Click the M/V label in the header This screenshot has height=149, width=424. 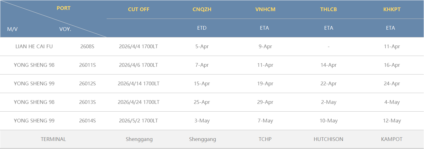pos(12,29)
